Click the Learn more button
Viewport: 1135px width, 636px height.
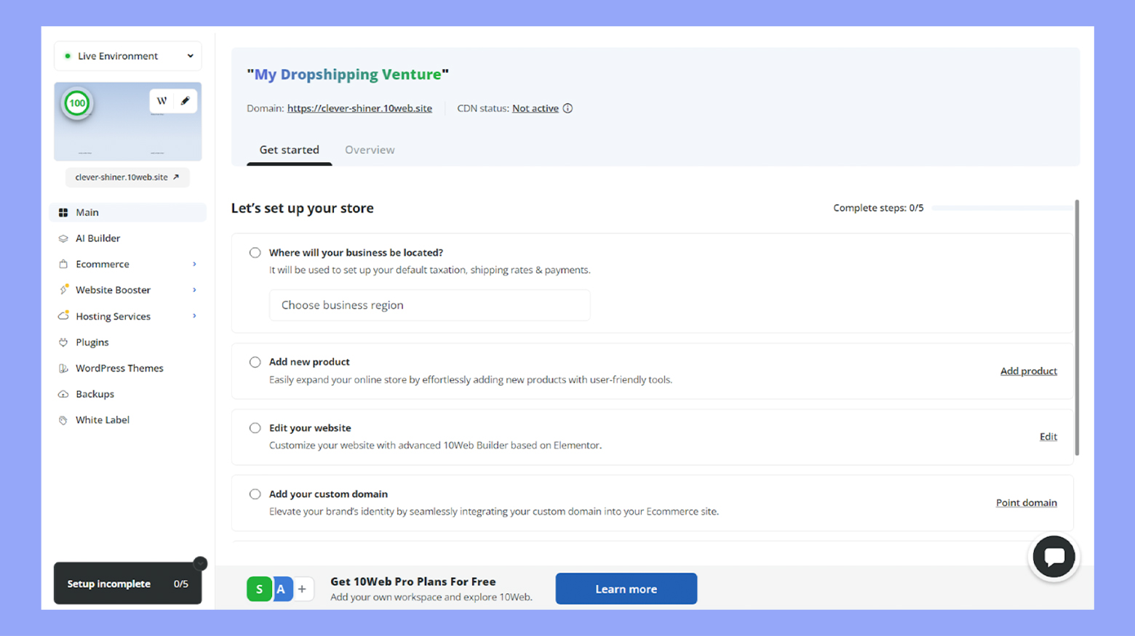click(x=626, y=589)
